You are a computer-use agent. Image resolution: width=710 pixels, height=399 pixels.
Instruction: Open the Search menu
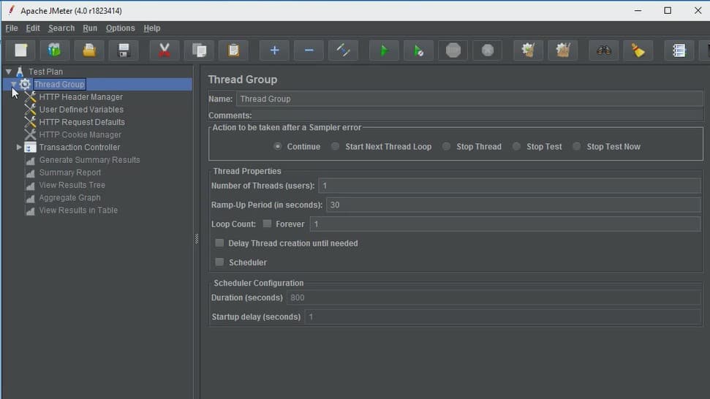pyautogui.click(x=61, y=28)
